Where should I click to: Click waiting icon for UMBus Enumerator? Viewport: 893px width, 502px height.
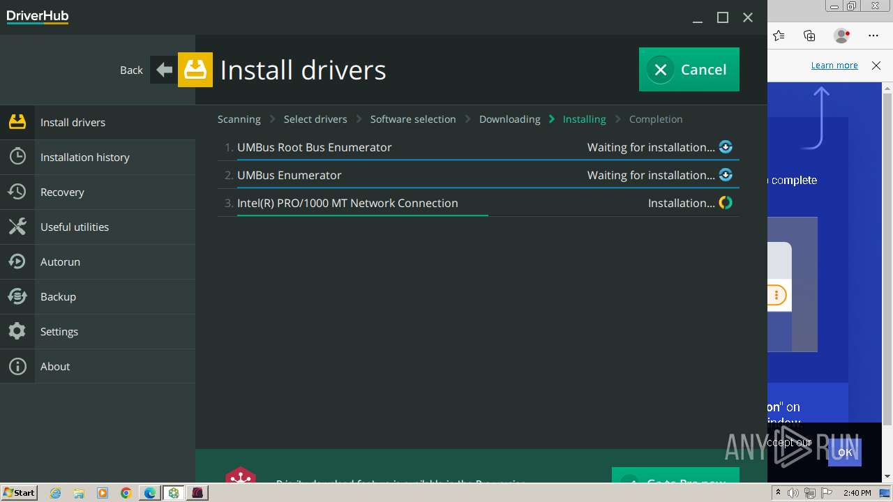pyautogui.click(x=726, y=175)
